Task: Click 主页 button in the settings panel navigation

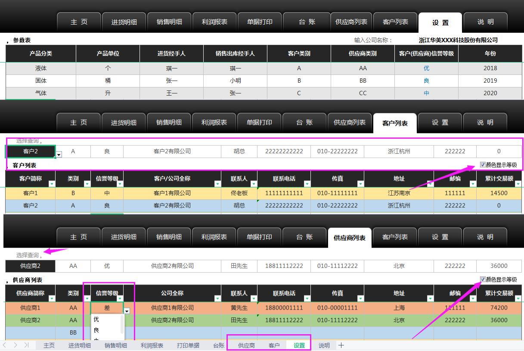Action: pyautogui.click(x=79, y=22)
